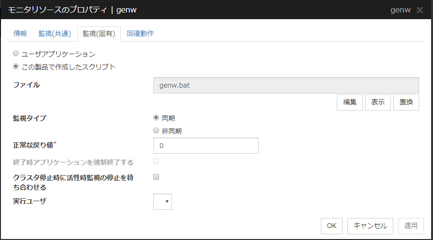
Task: Click the キャンセル button
Action: 370,225
